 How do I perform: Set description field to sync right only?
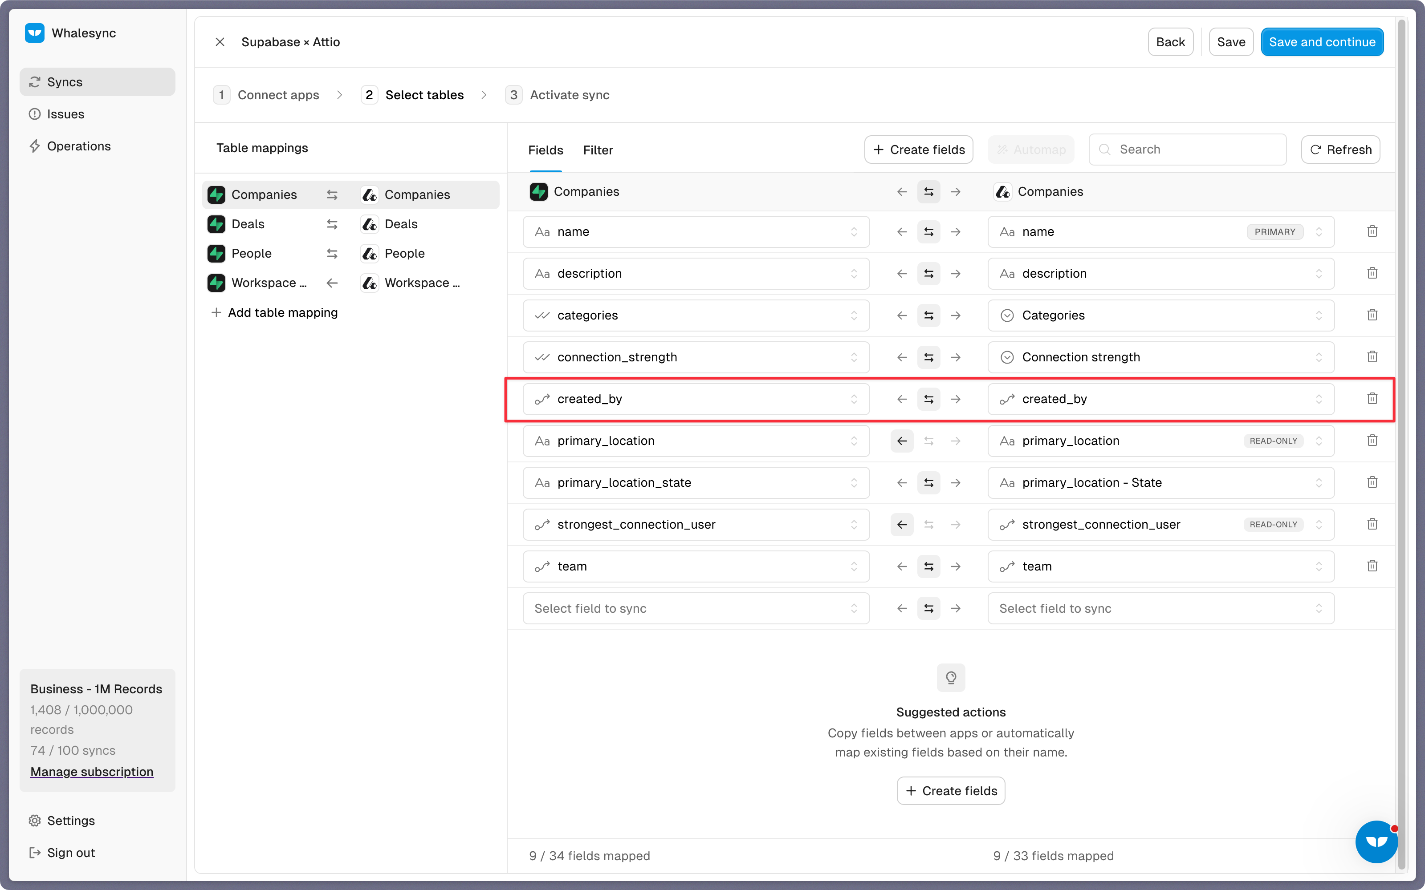[955, 274]
